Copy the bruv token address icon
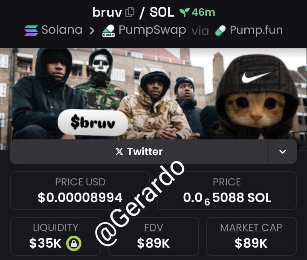 tap(130, 12)
